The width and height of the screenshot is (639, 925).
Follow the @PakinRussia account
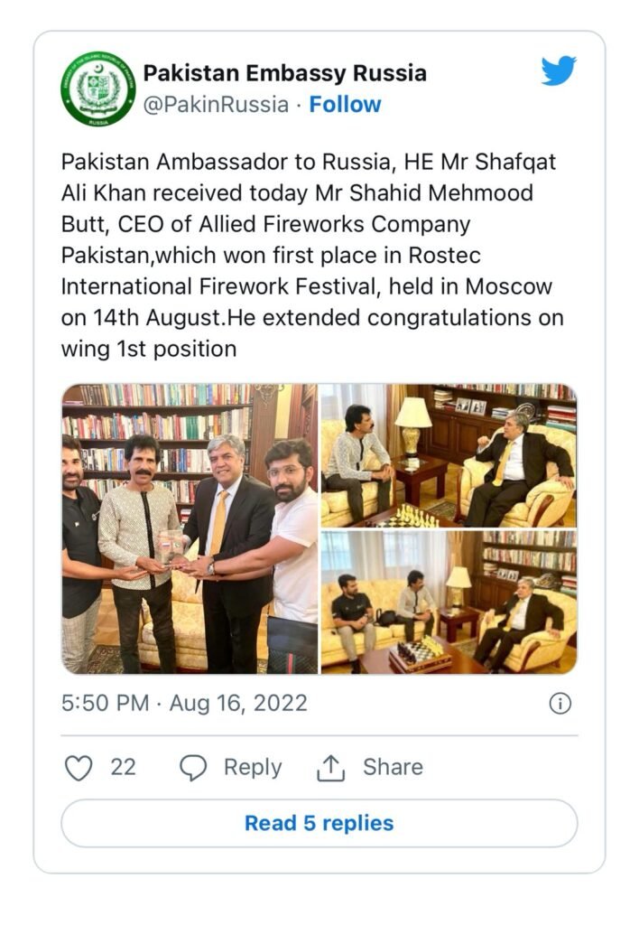tap(345, 105)
